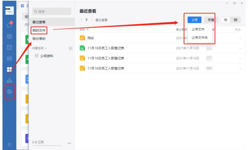Go back with the left arrow
This screenshot has width=248, height=150.
click(81, 20)
